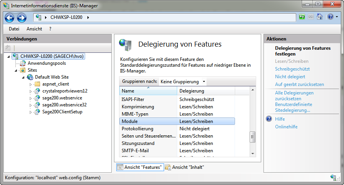The height and width of the screenshot is (185, 344).
Task: Select the SMTP-E-Mail row
Action: pyautogui.click(x=177, y=151)
